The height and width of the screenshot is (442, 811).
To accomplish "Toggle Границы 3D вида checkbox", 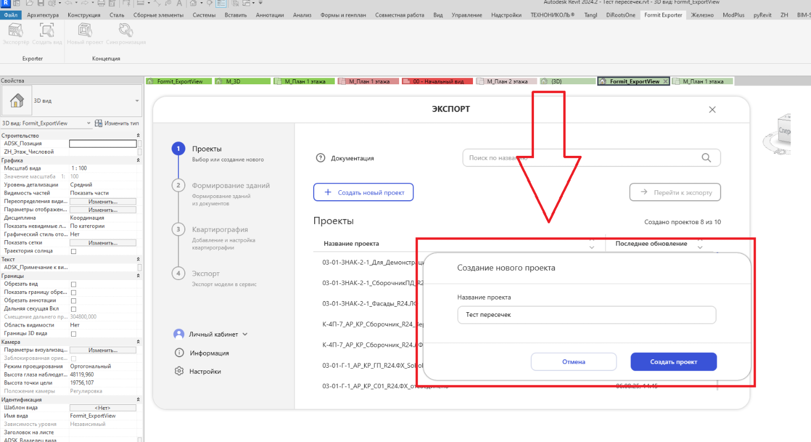I will (73, 334).
